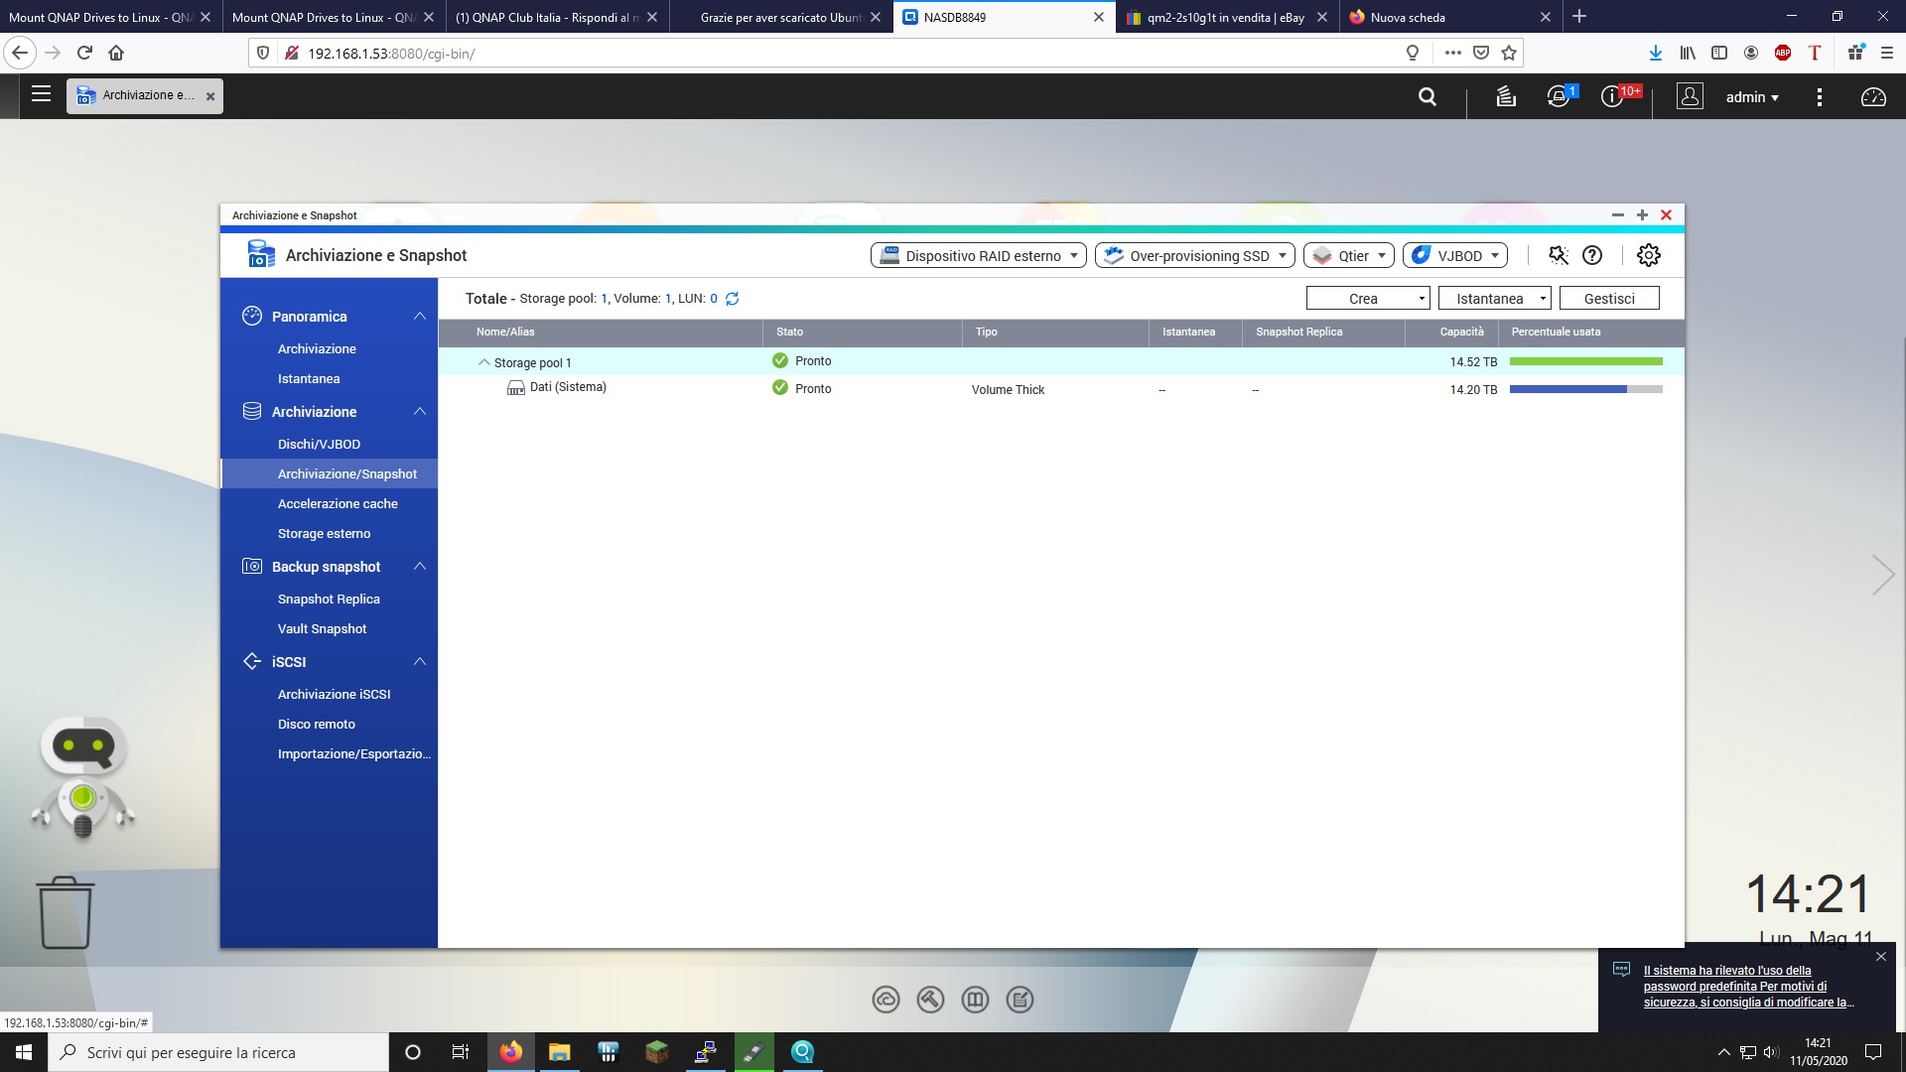Click Storage pool 1 usage bar

1585,361
